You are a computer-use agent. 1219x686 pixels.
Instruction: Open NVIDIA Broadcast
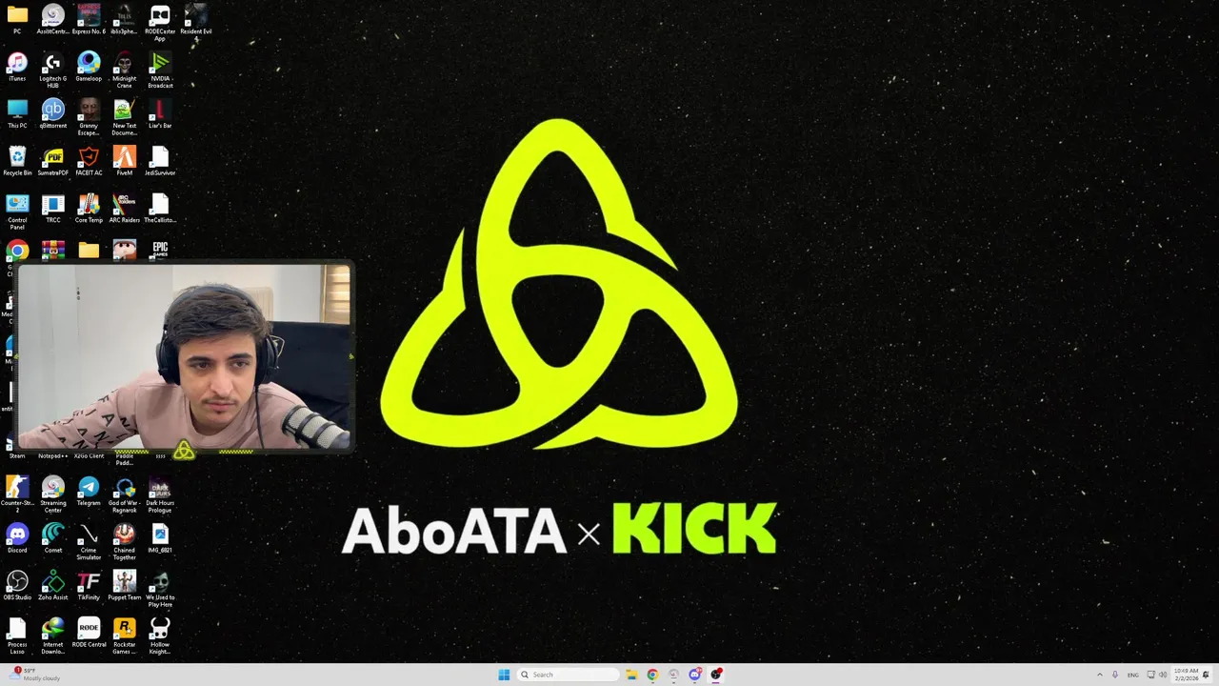pyautogui.click(x=160, y=71)
